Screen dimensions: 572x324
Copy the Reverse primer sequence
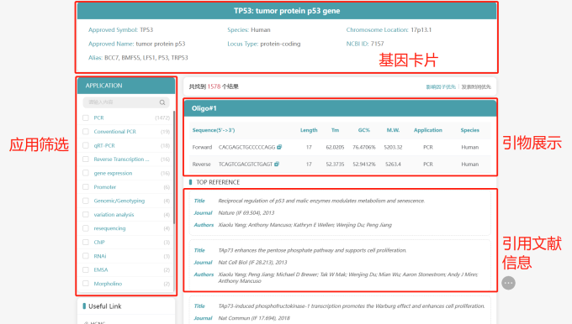tap(277, 164)
